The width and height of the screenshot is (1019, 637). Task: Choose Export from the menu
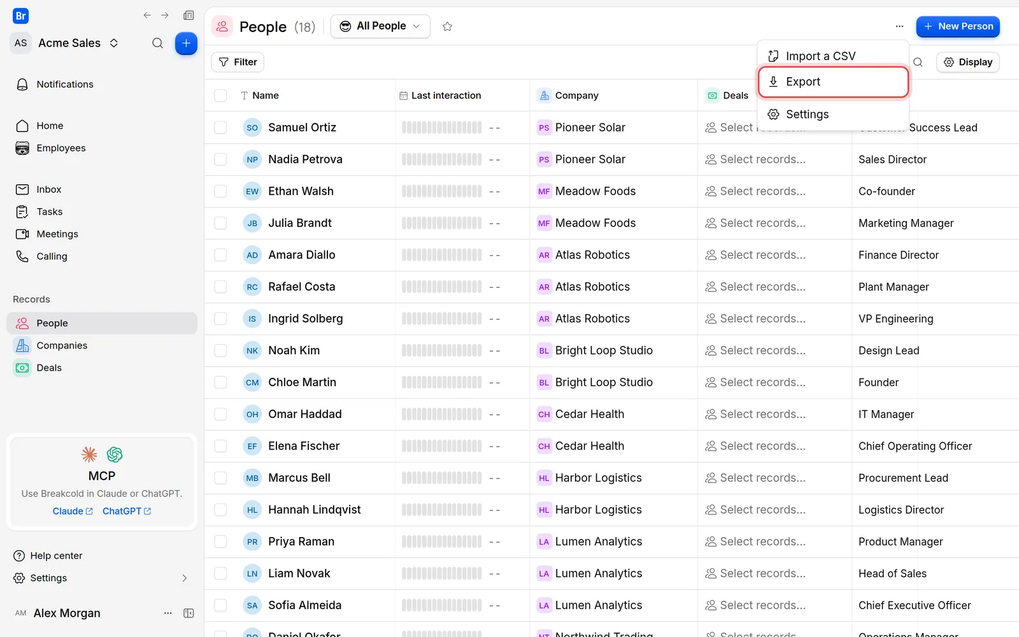point(833,82)
